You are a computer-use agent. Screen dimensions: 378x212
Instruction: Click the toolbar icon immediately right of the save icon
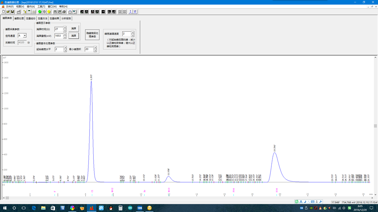[x=19, y=12]
